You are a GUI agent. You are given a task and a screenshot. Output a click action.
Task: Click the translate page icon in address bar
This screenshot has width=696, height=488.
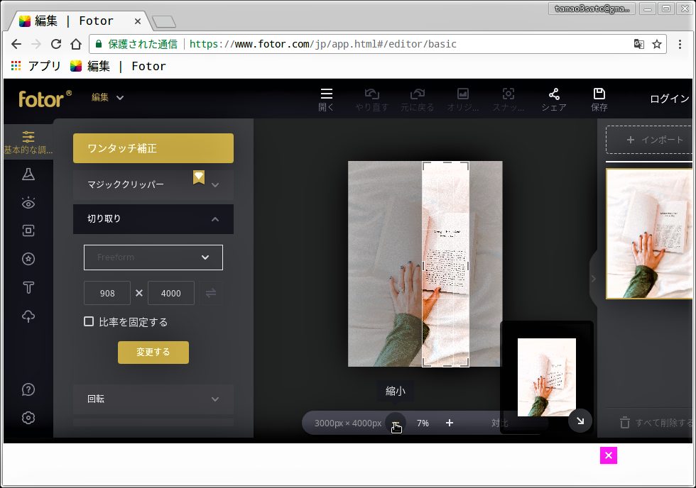pos(638,44)
